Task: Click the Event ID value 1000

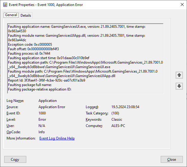Action: 42,113
